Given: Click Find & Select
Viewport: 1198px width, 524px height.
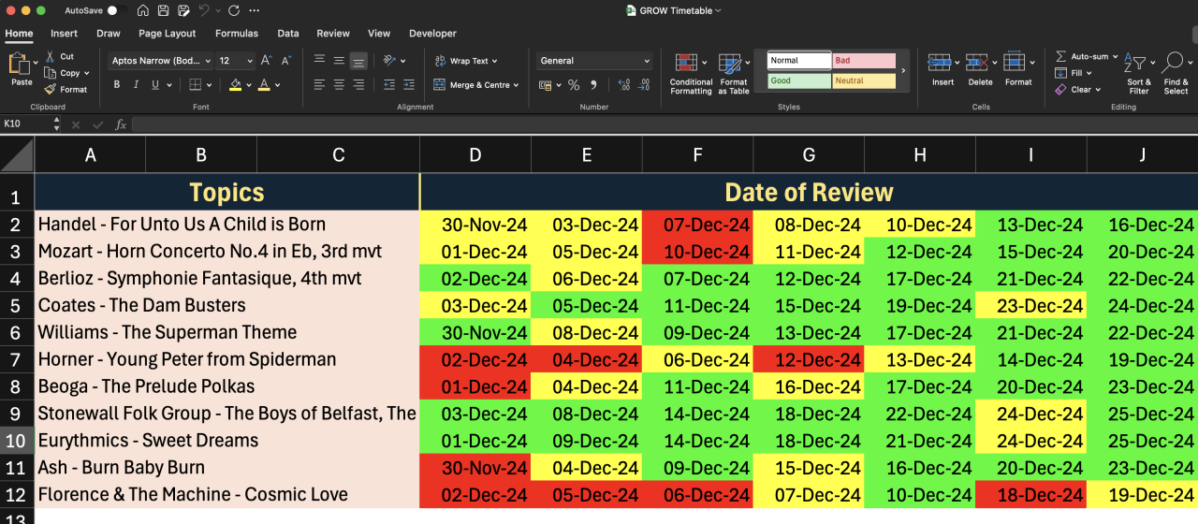Looking at the screenshot, I should (x=1176, y=74).
